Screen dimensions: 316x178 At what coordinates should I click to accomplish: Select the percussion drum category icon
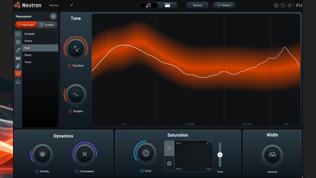18,74
